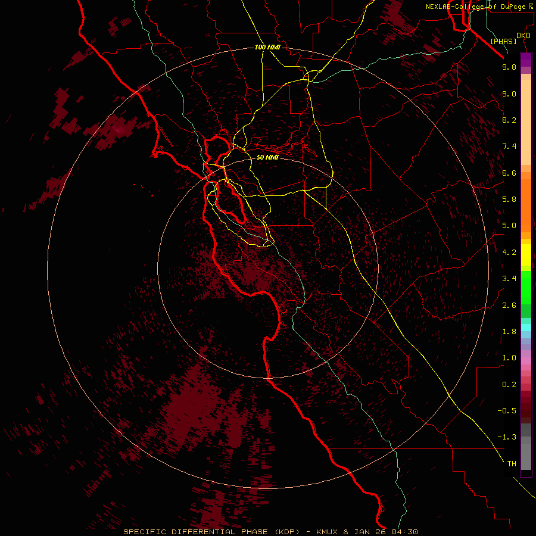This screenshot has height=536, width=536.
Task: Click the DKD label above the color scale
Action: [523, 36]
